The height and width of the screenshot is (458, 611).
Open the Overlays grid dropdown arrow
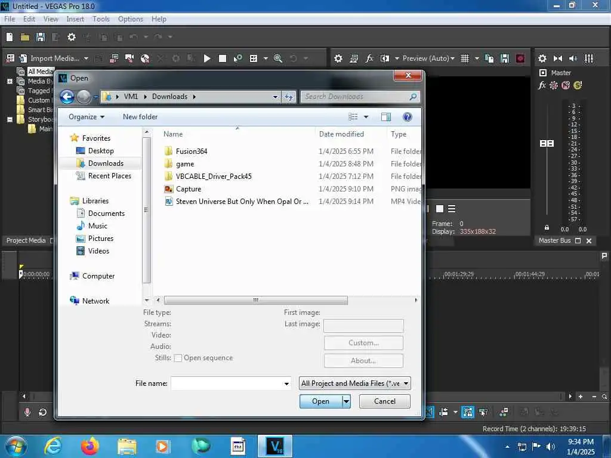pyautogui.click(x=477, y=58)
